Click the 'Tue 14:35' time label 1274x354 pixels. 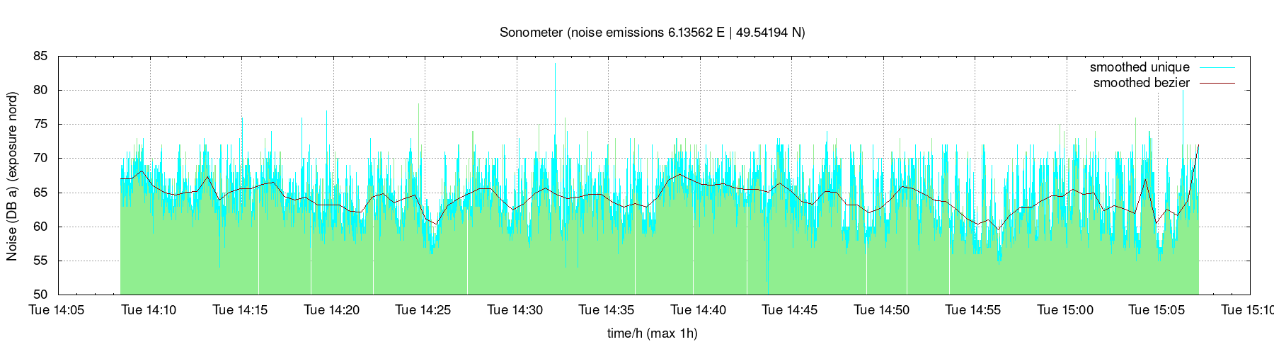607,310
